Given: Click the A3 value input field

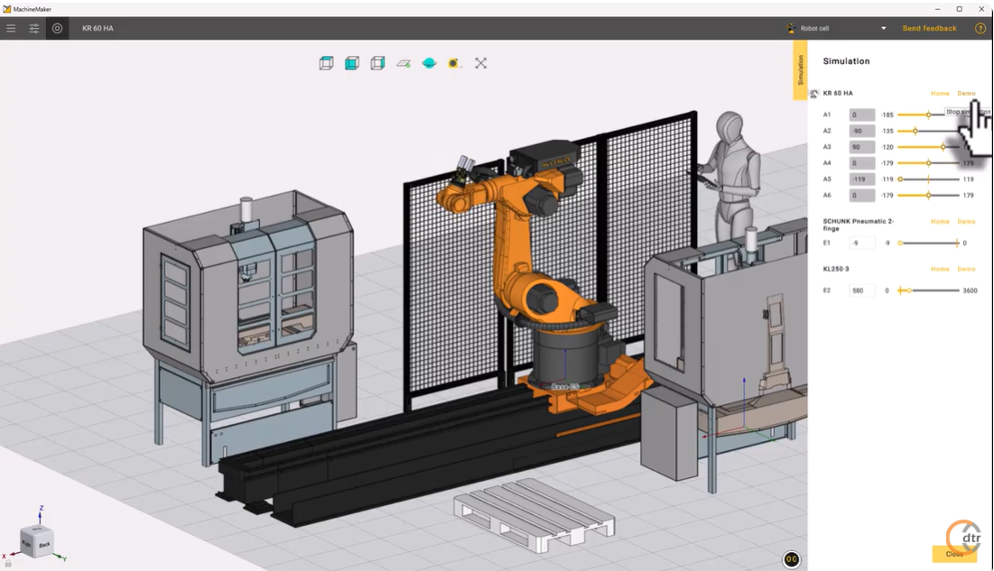Looking at the screenshot, I should [862, 147].
